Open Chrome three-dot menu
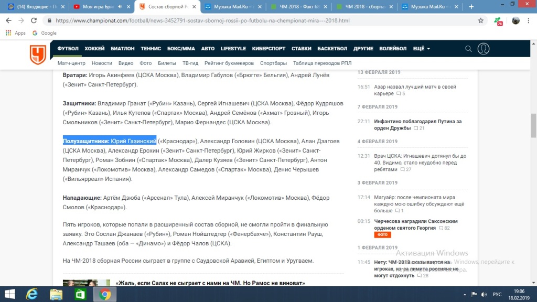The image size is (537, 302). click(529, 20)
